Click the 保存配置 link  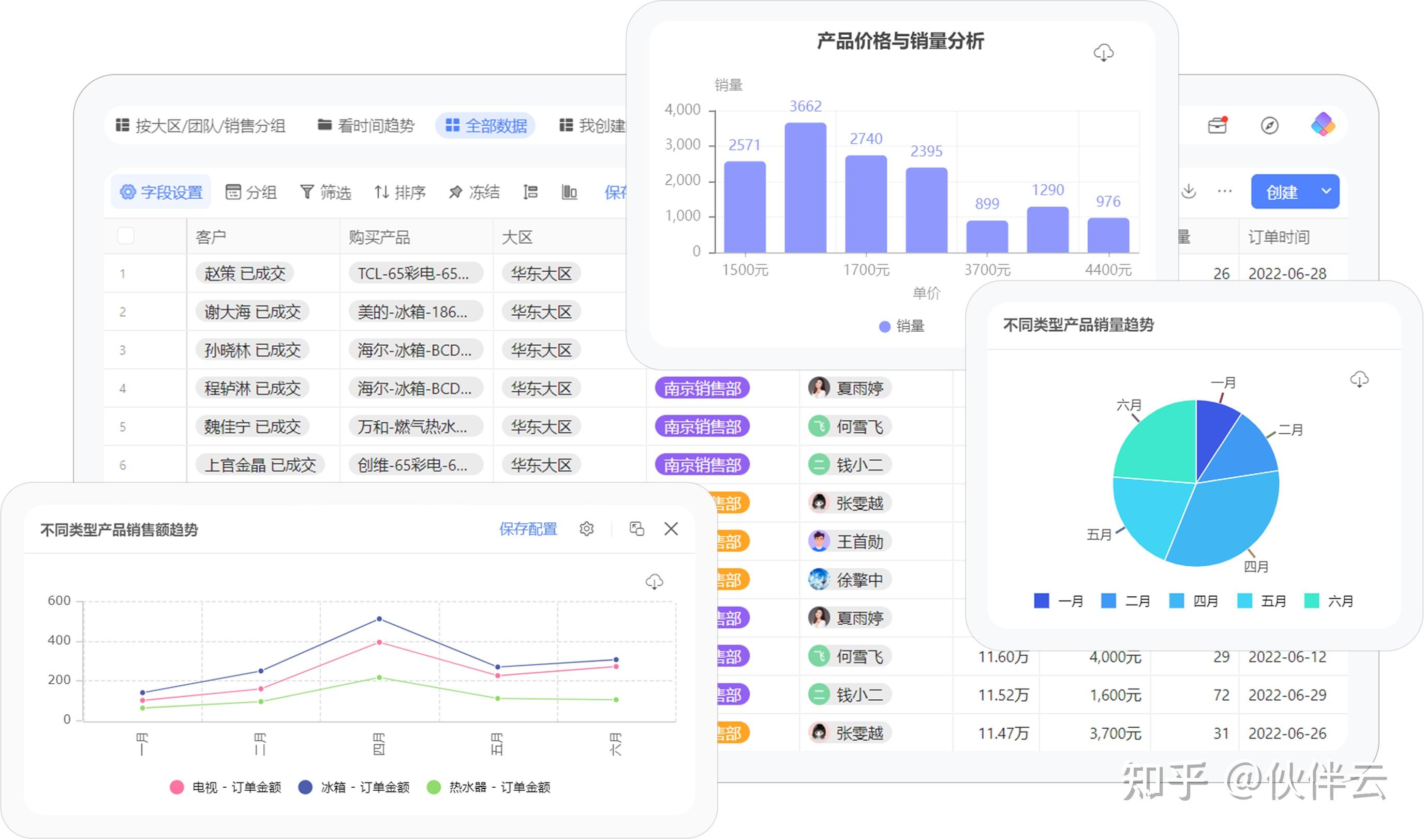click(528, 528)
